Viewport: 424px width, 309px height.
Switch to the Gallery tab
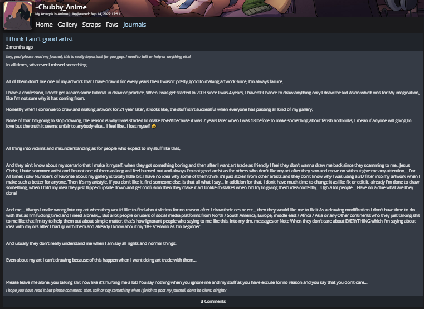click(x=67, y=25)
